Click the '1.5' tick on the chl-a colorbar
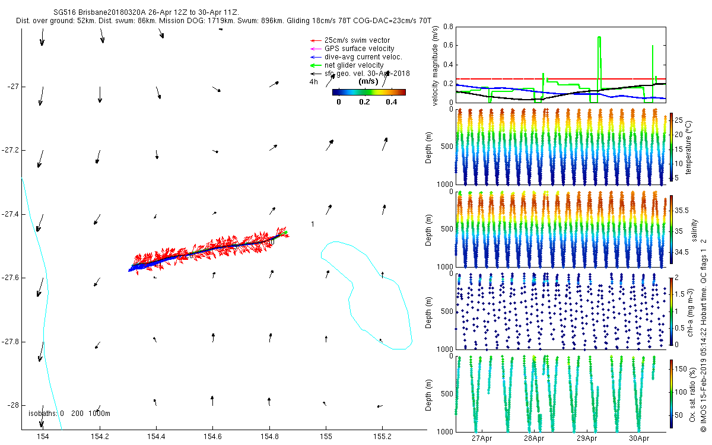712x445 pixels. 680,295
